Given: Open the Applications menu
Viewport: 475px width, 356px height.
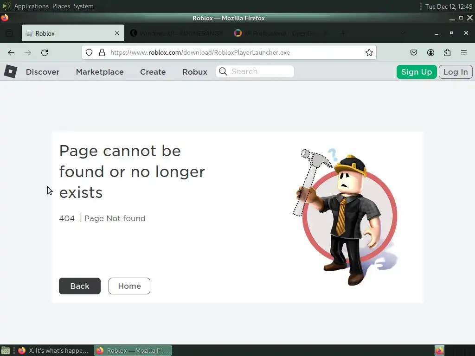Looking at the screenshot, I should point(31,6).
